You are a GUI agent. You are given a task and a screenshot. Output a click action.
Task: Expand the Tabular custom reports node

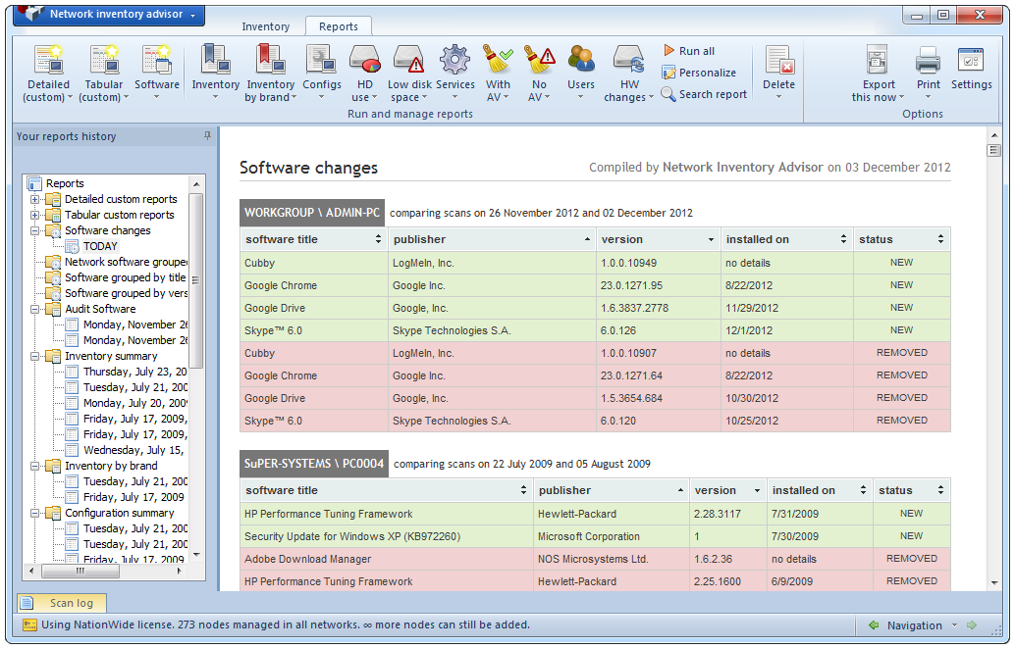(35, 215)
